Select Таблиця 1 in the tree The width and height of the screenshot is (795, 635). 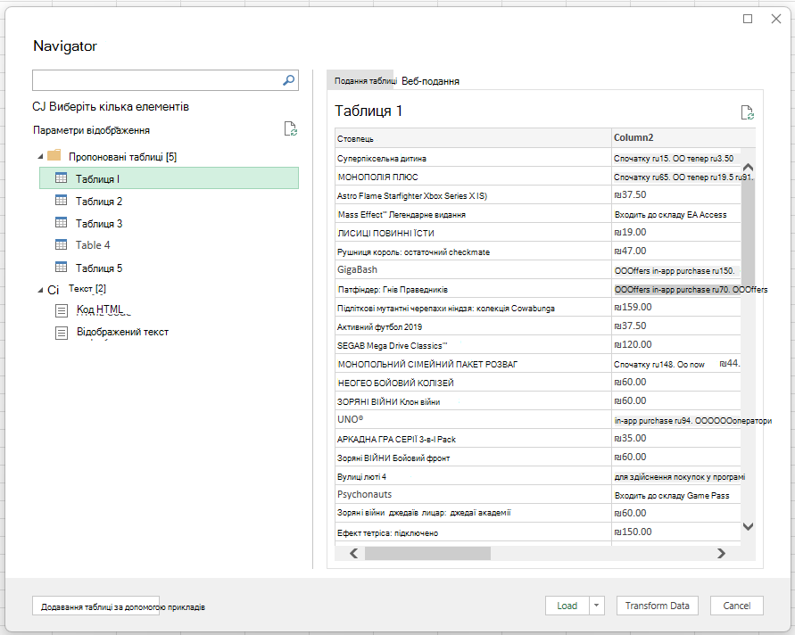(169, 178)
